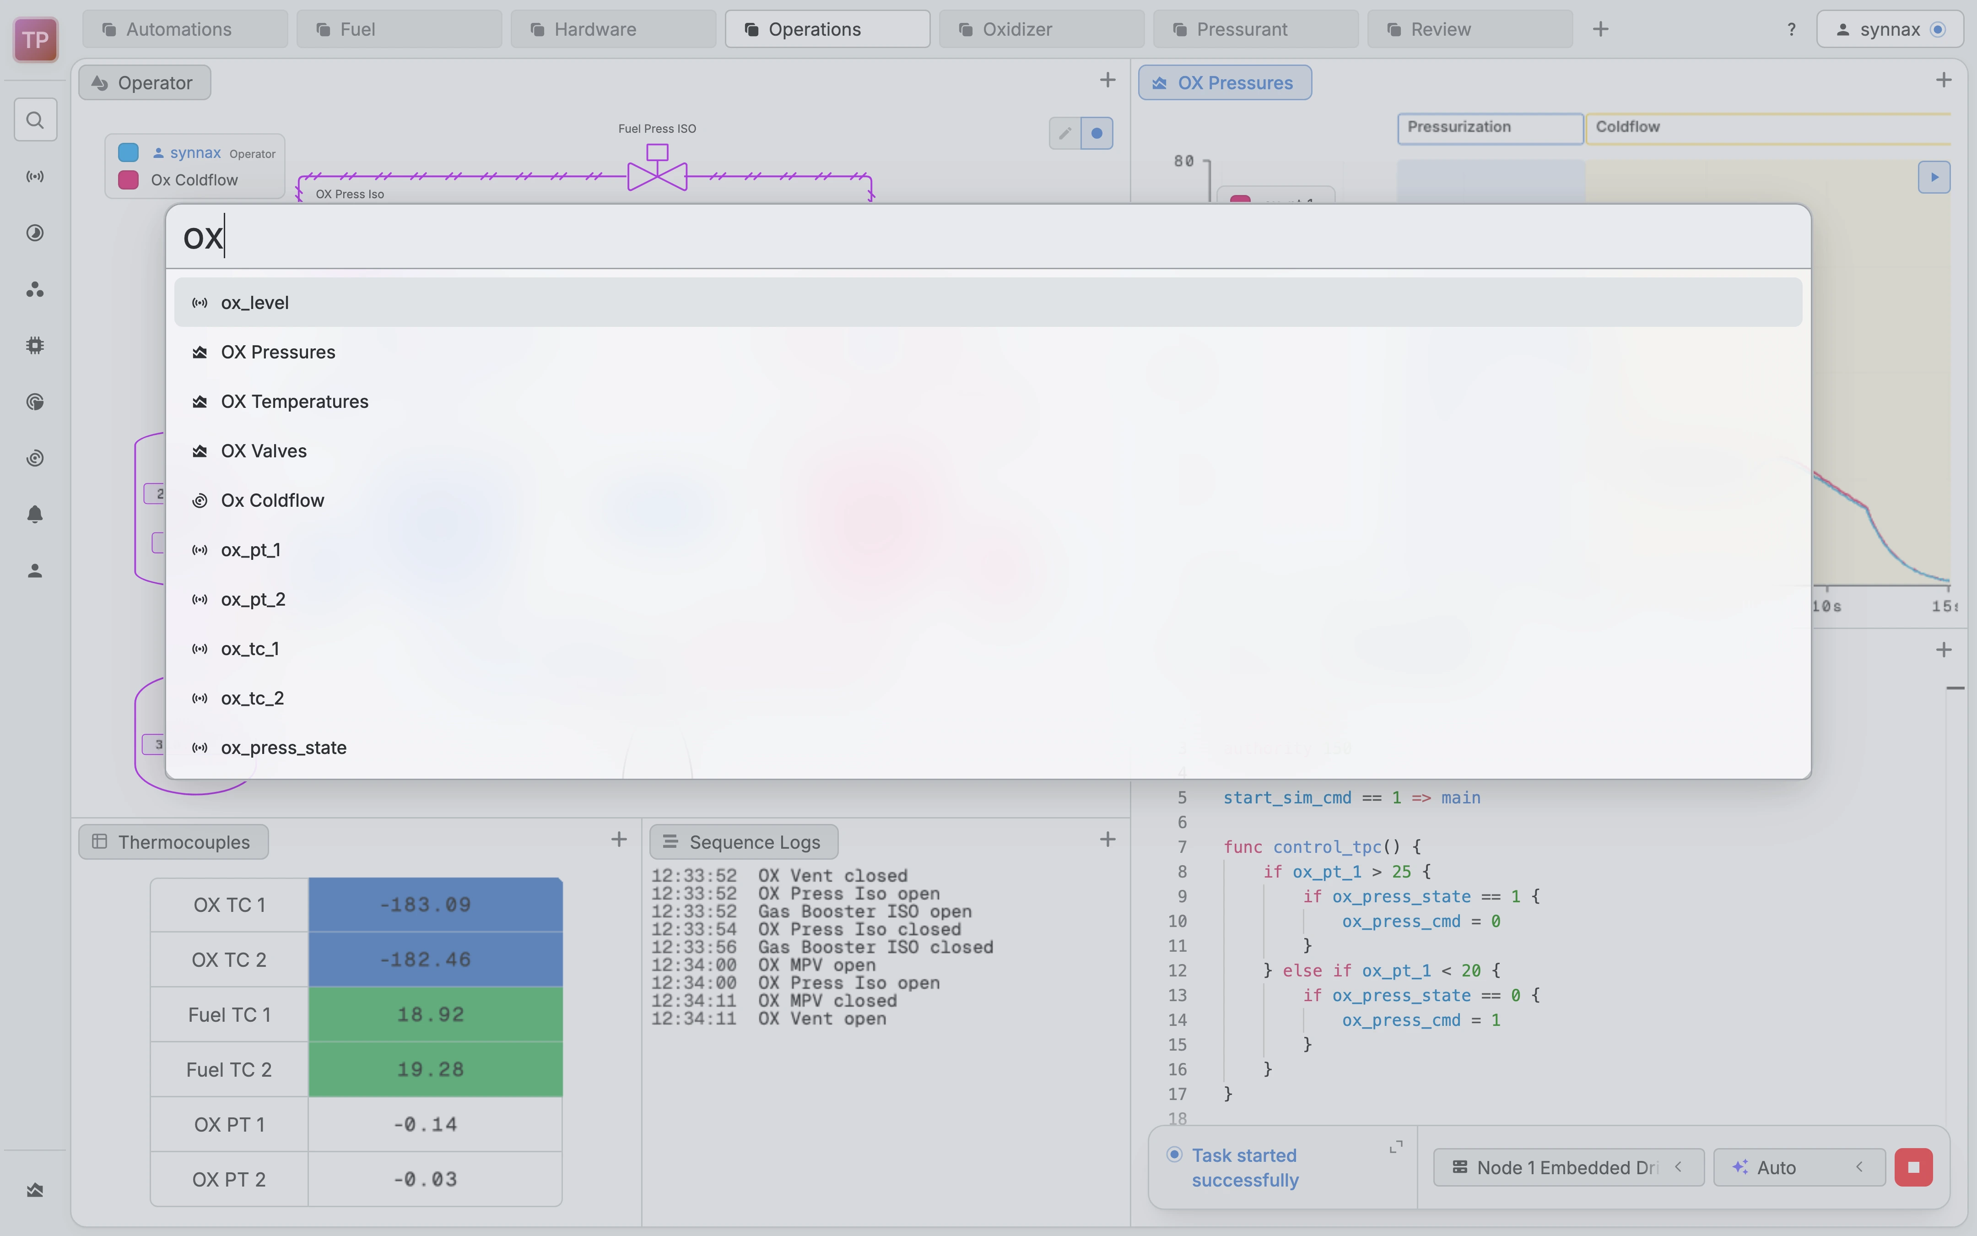Image resolution: width=1977 pixels, height=1236 pixels.
Task: Click the blue synnax legend color swatch
Action: click(128, 153)
